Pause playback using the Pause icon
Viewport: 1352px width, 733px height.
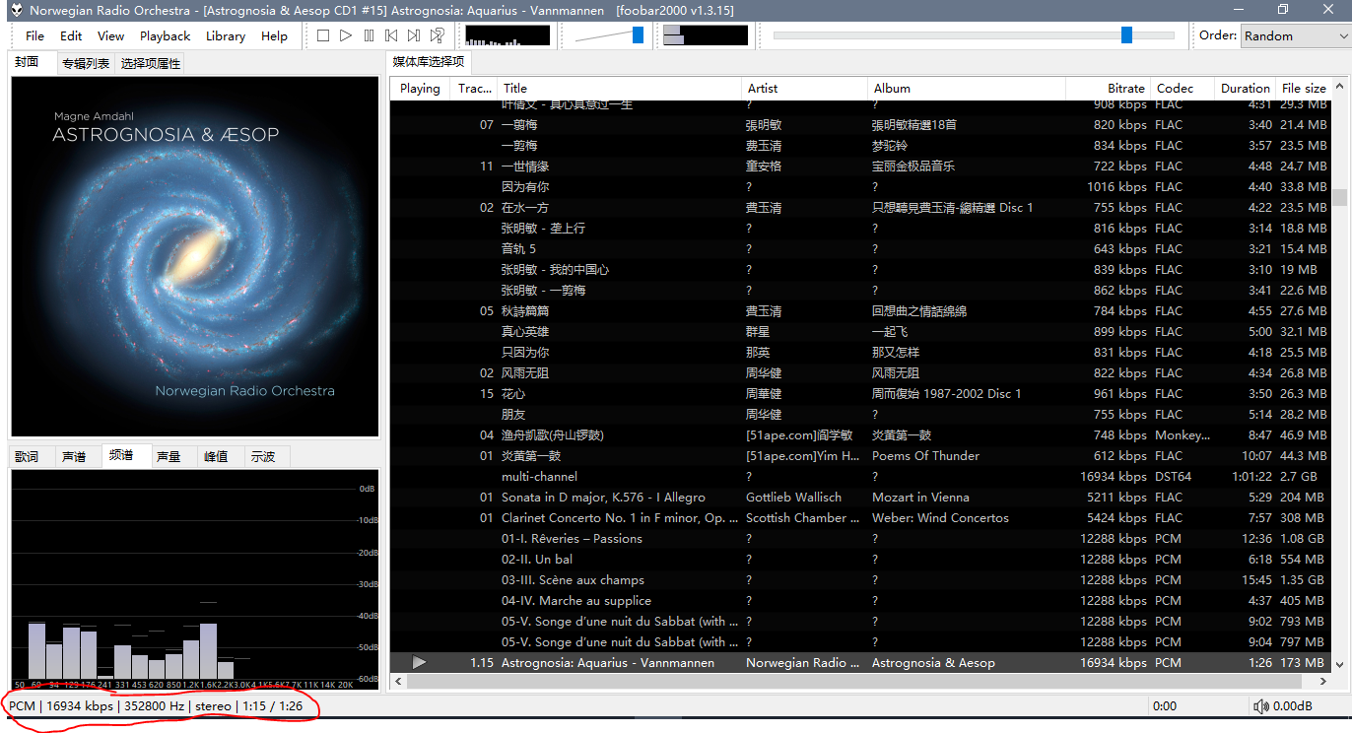click(368, 35)
